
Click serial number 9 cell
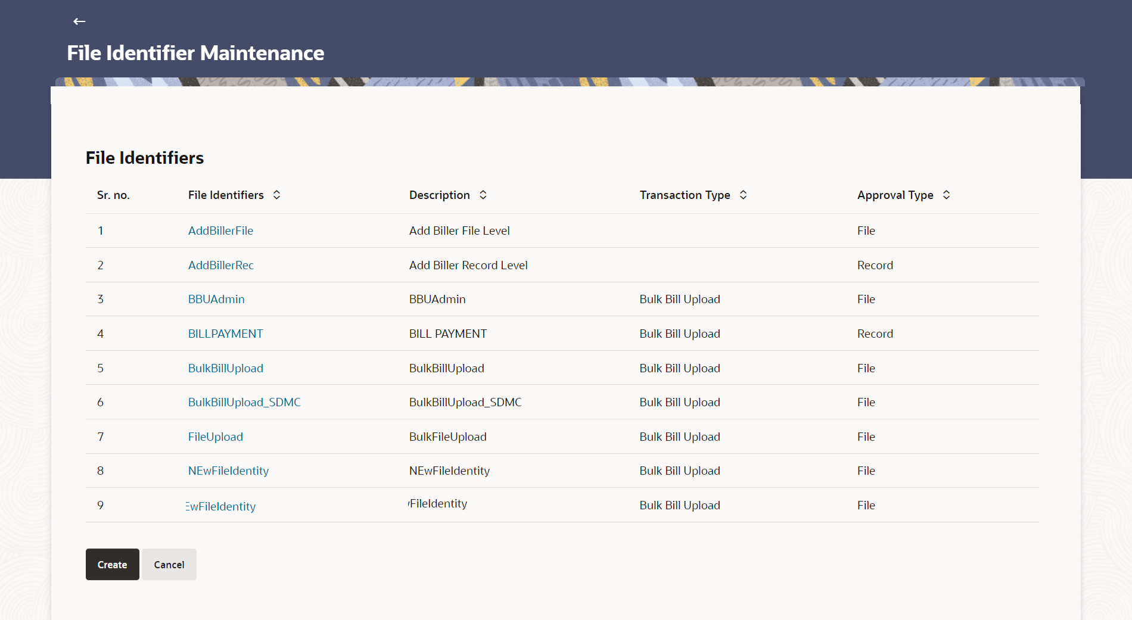(x=101, y=505)
